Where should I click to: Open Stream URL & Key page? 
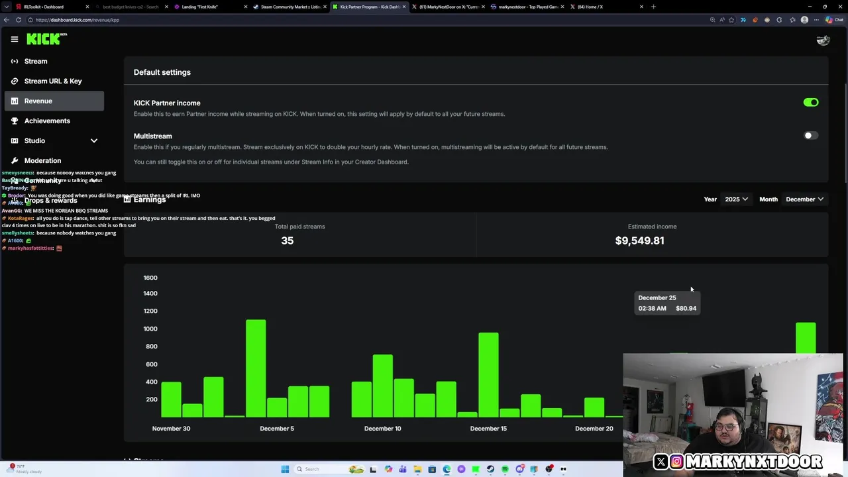[54, 81]
